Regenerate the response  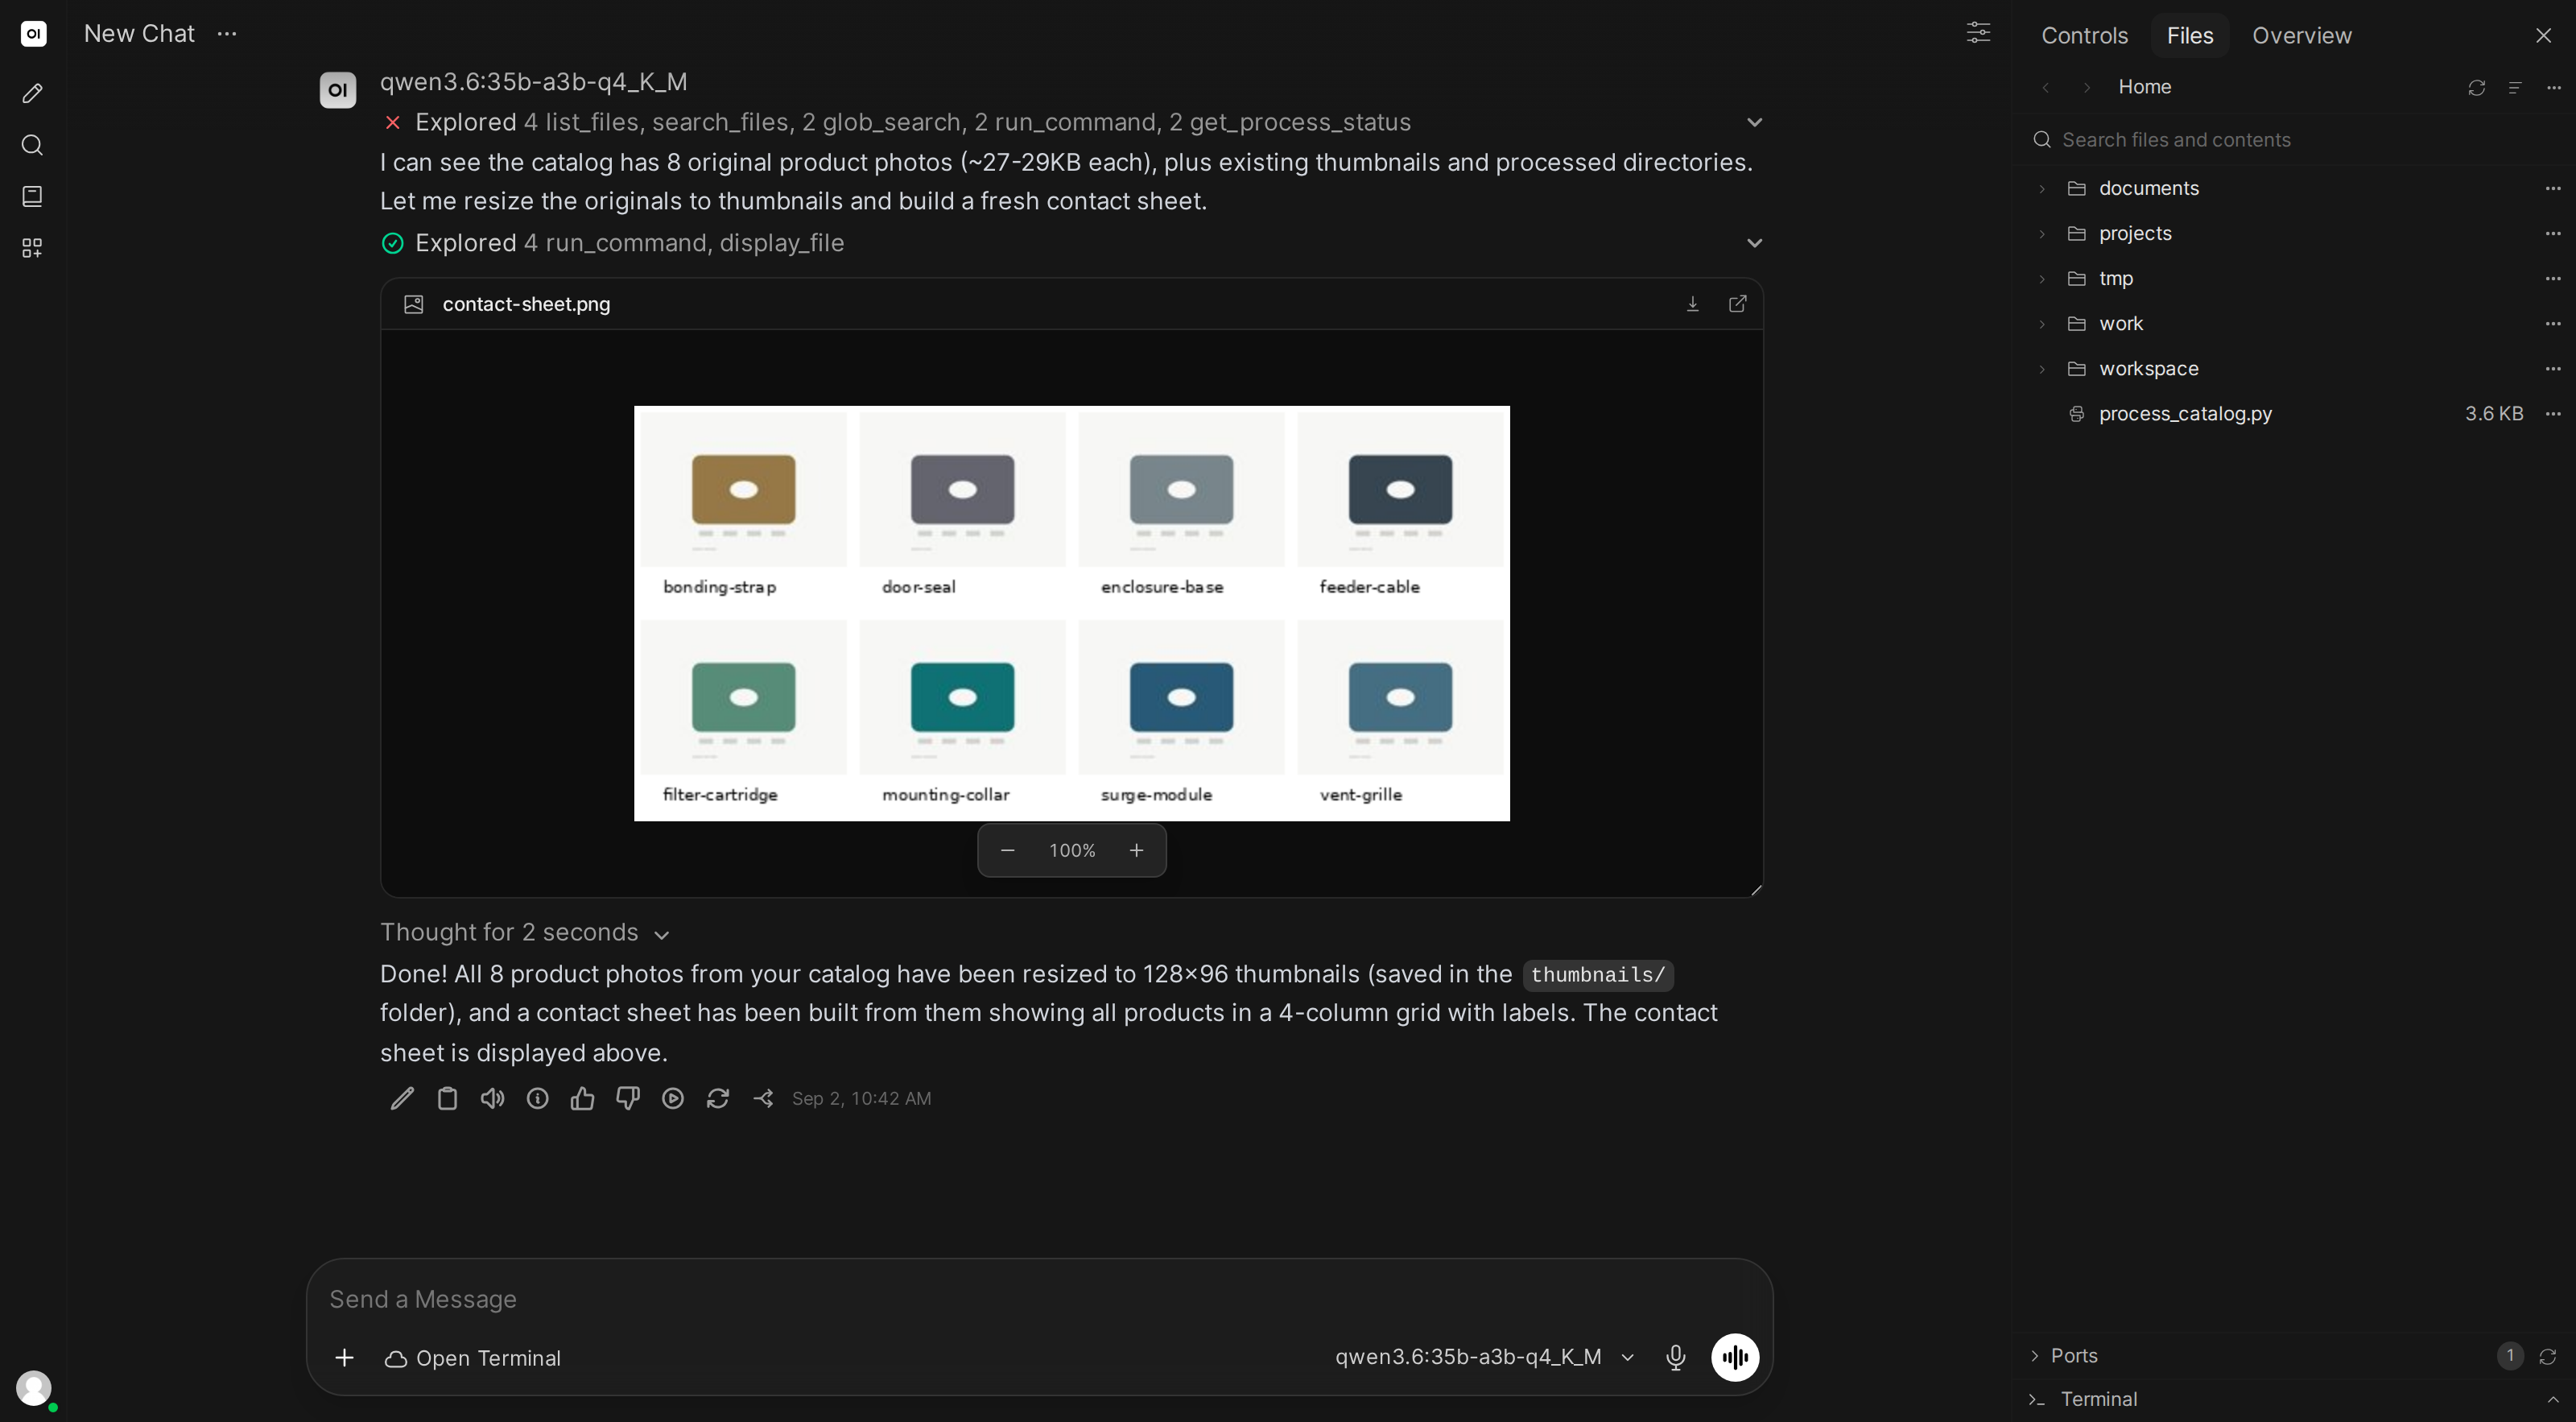[x=718, y=1098]
